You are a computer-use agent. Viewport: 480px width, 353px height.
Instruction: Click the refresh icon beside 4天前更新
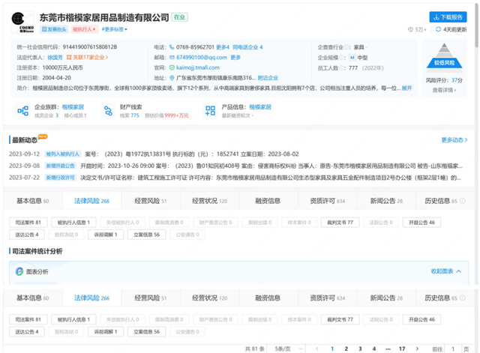pyautogui.click(x=438, y=29)
